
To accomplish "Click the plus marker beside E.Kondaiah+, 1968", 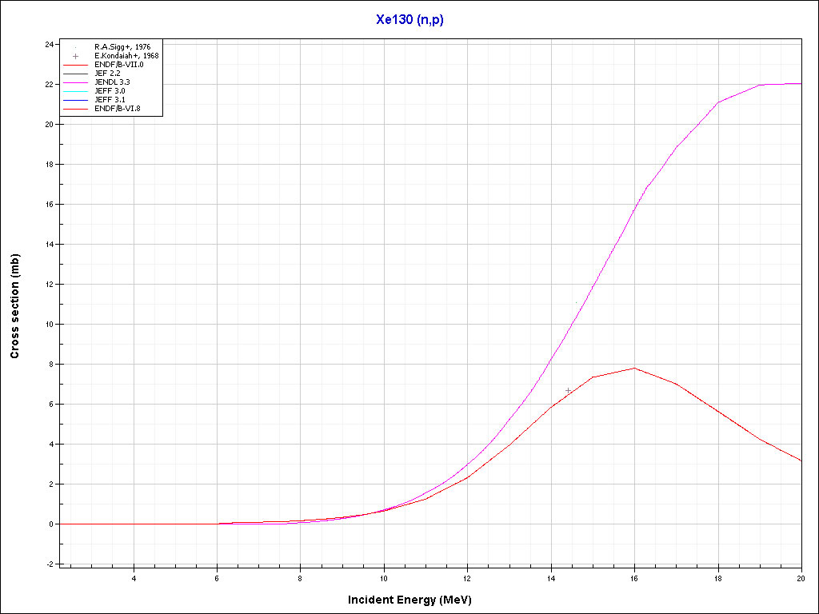I will coord(76,56).
